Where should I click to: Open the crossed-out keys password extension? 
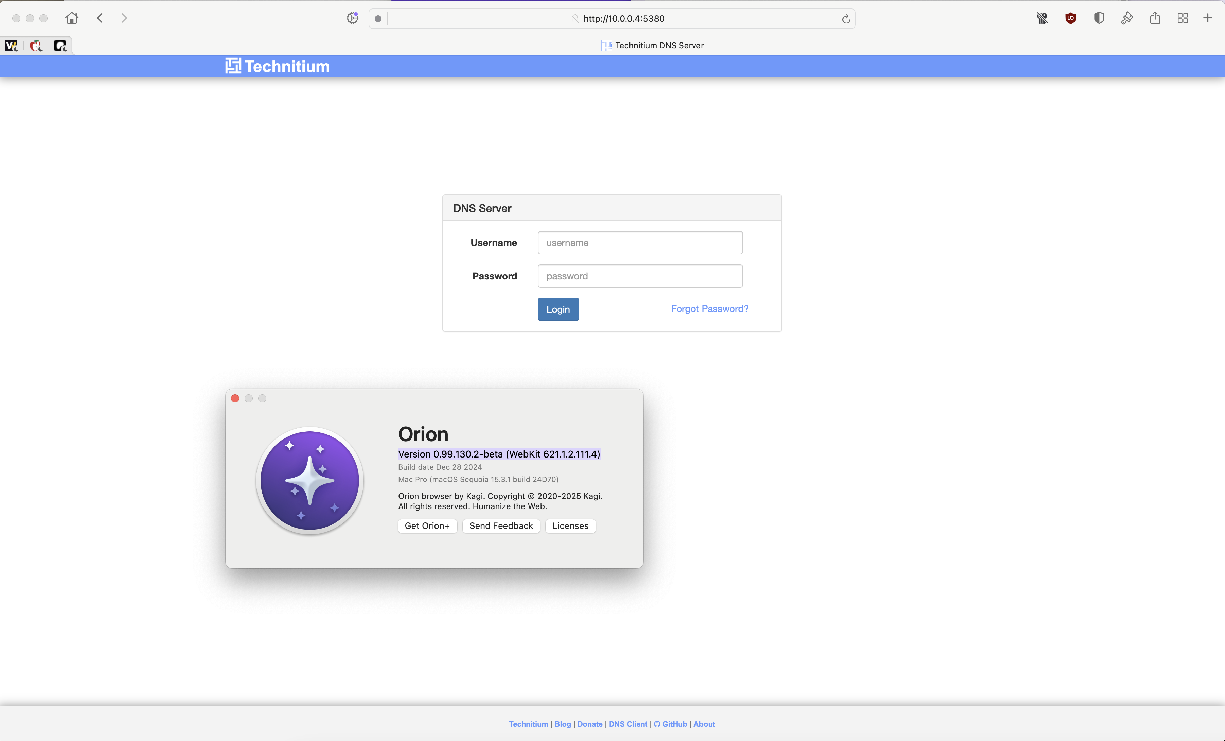tap(1043, 18)
